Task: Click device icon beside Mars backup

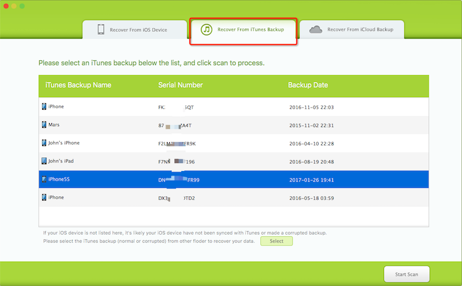Action: tap(44, 124)
